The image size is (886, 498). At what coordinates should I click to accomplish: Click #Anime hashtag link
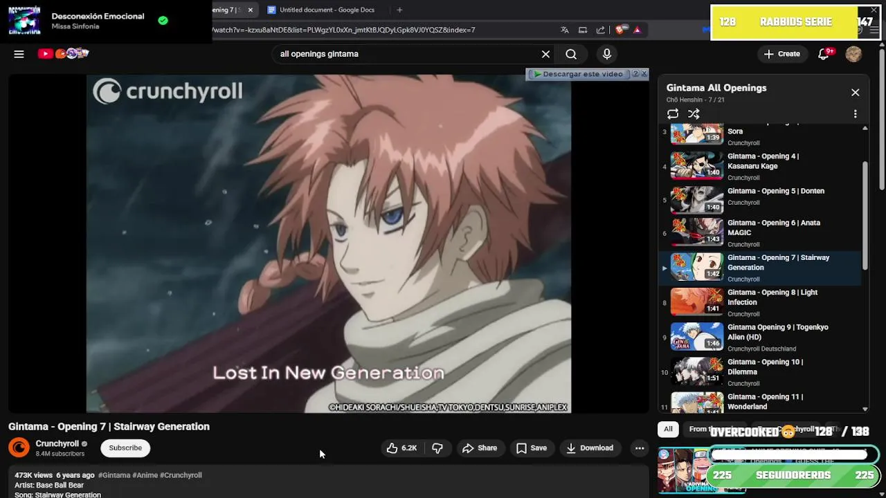point(145,475)
